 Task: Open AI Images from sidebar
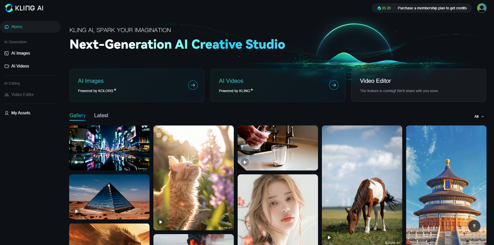[x=20, y=53]
